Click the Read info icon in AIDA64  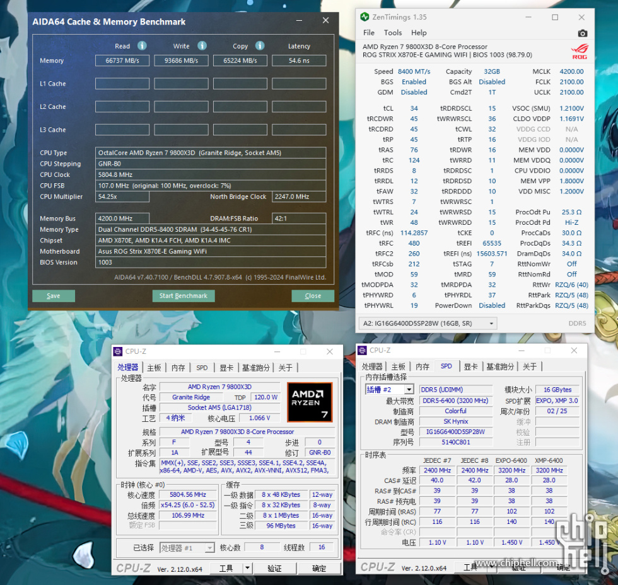click(143, 46)
